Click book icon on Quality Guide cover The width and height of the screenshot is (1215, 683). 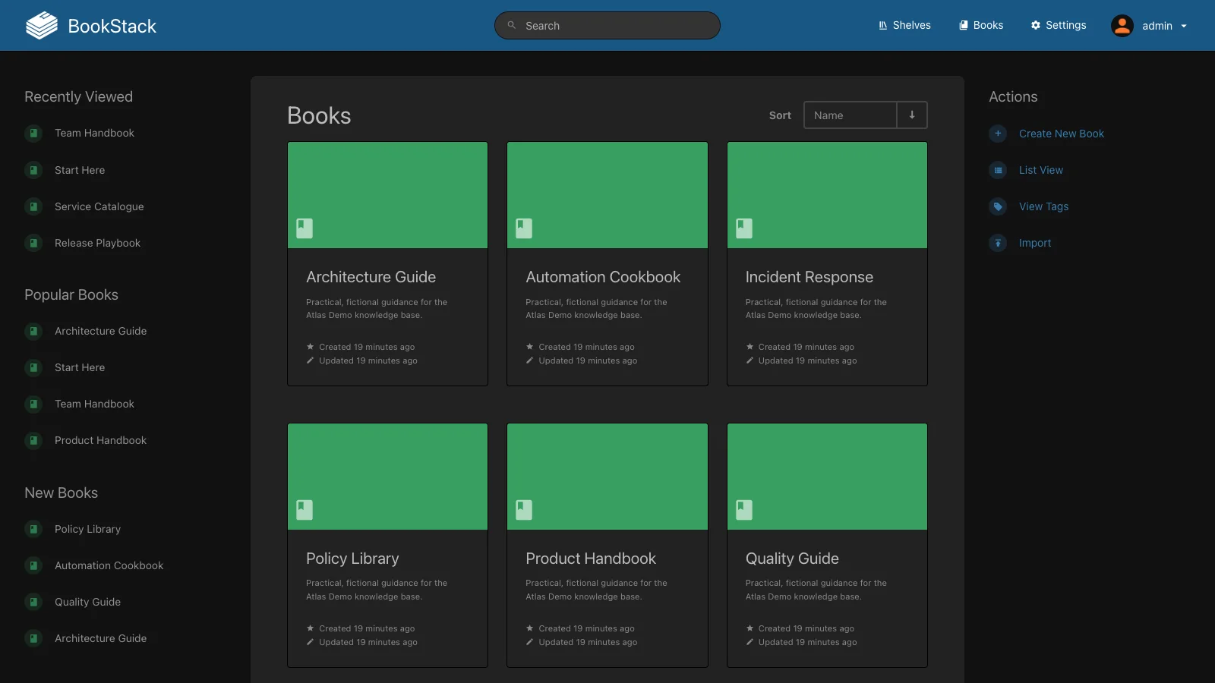point(744,510)
